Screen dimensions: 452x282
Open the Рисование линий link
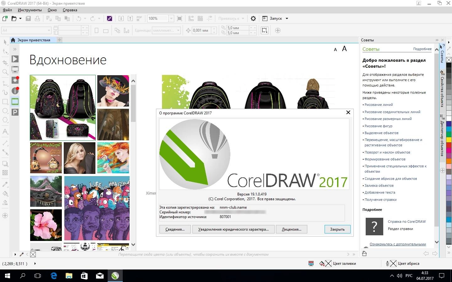379,105
